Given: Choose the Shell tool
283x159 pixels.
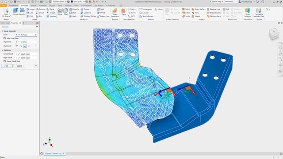Looking at the screenshot, I should 73,13.
